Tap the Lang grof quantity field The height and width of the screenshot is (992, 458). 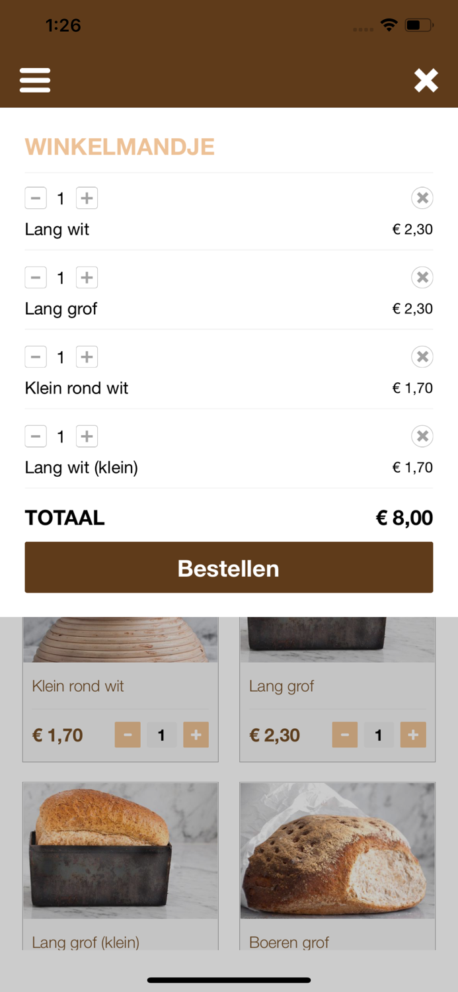[379, 734]
